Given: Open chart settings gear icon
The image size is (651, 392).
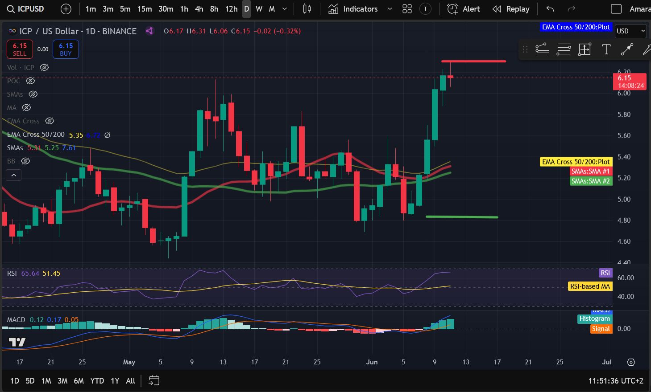Looking at the screenshot, I should point(631,362).
